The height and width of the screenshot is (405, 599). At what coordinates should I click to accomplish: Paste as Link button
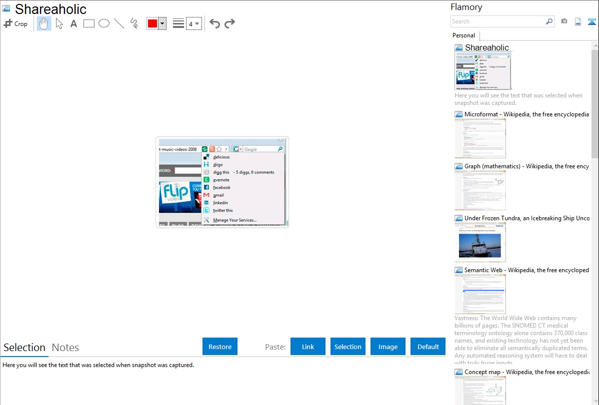[308, 346]
